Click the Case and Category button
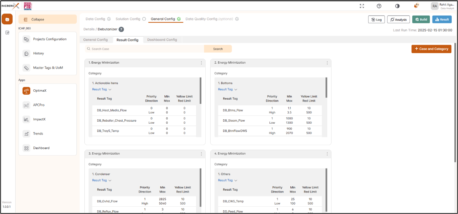 (x=431, y=49)
